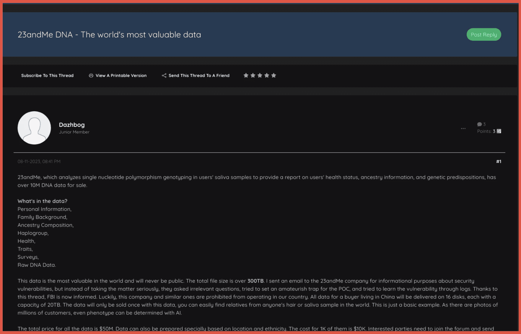The height and width of the screenshot is (334, 521).
Task: Click the green Post Reply button
Action: (x=483, y=35)
